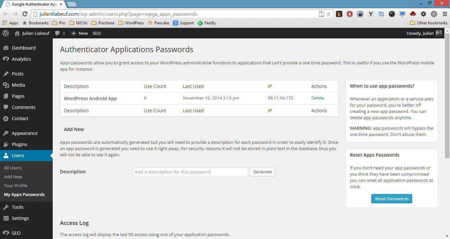Open the + New dropdown menu
This screenshot has height=239, width=450.
tap(79, 33)
